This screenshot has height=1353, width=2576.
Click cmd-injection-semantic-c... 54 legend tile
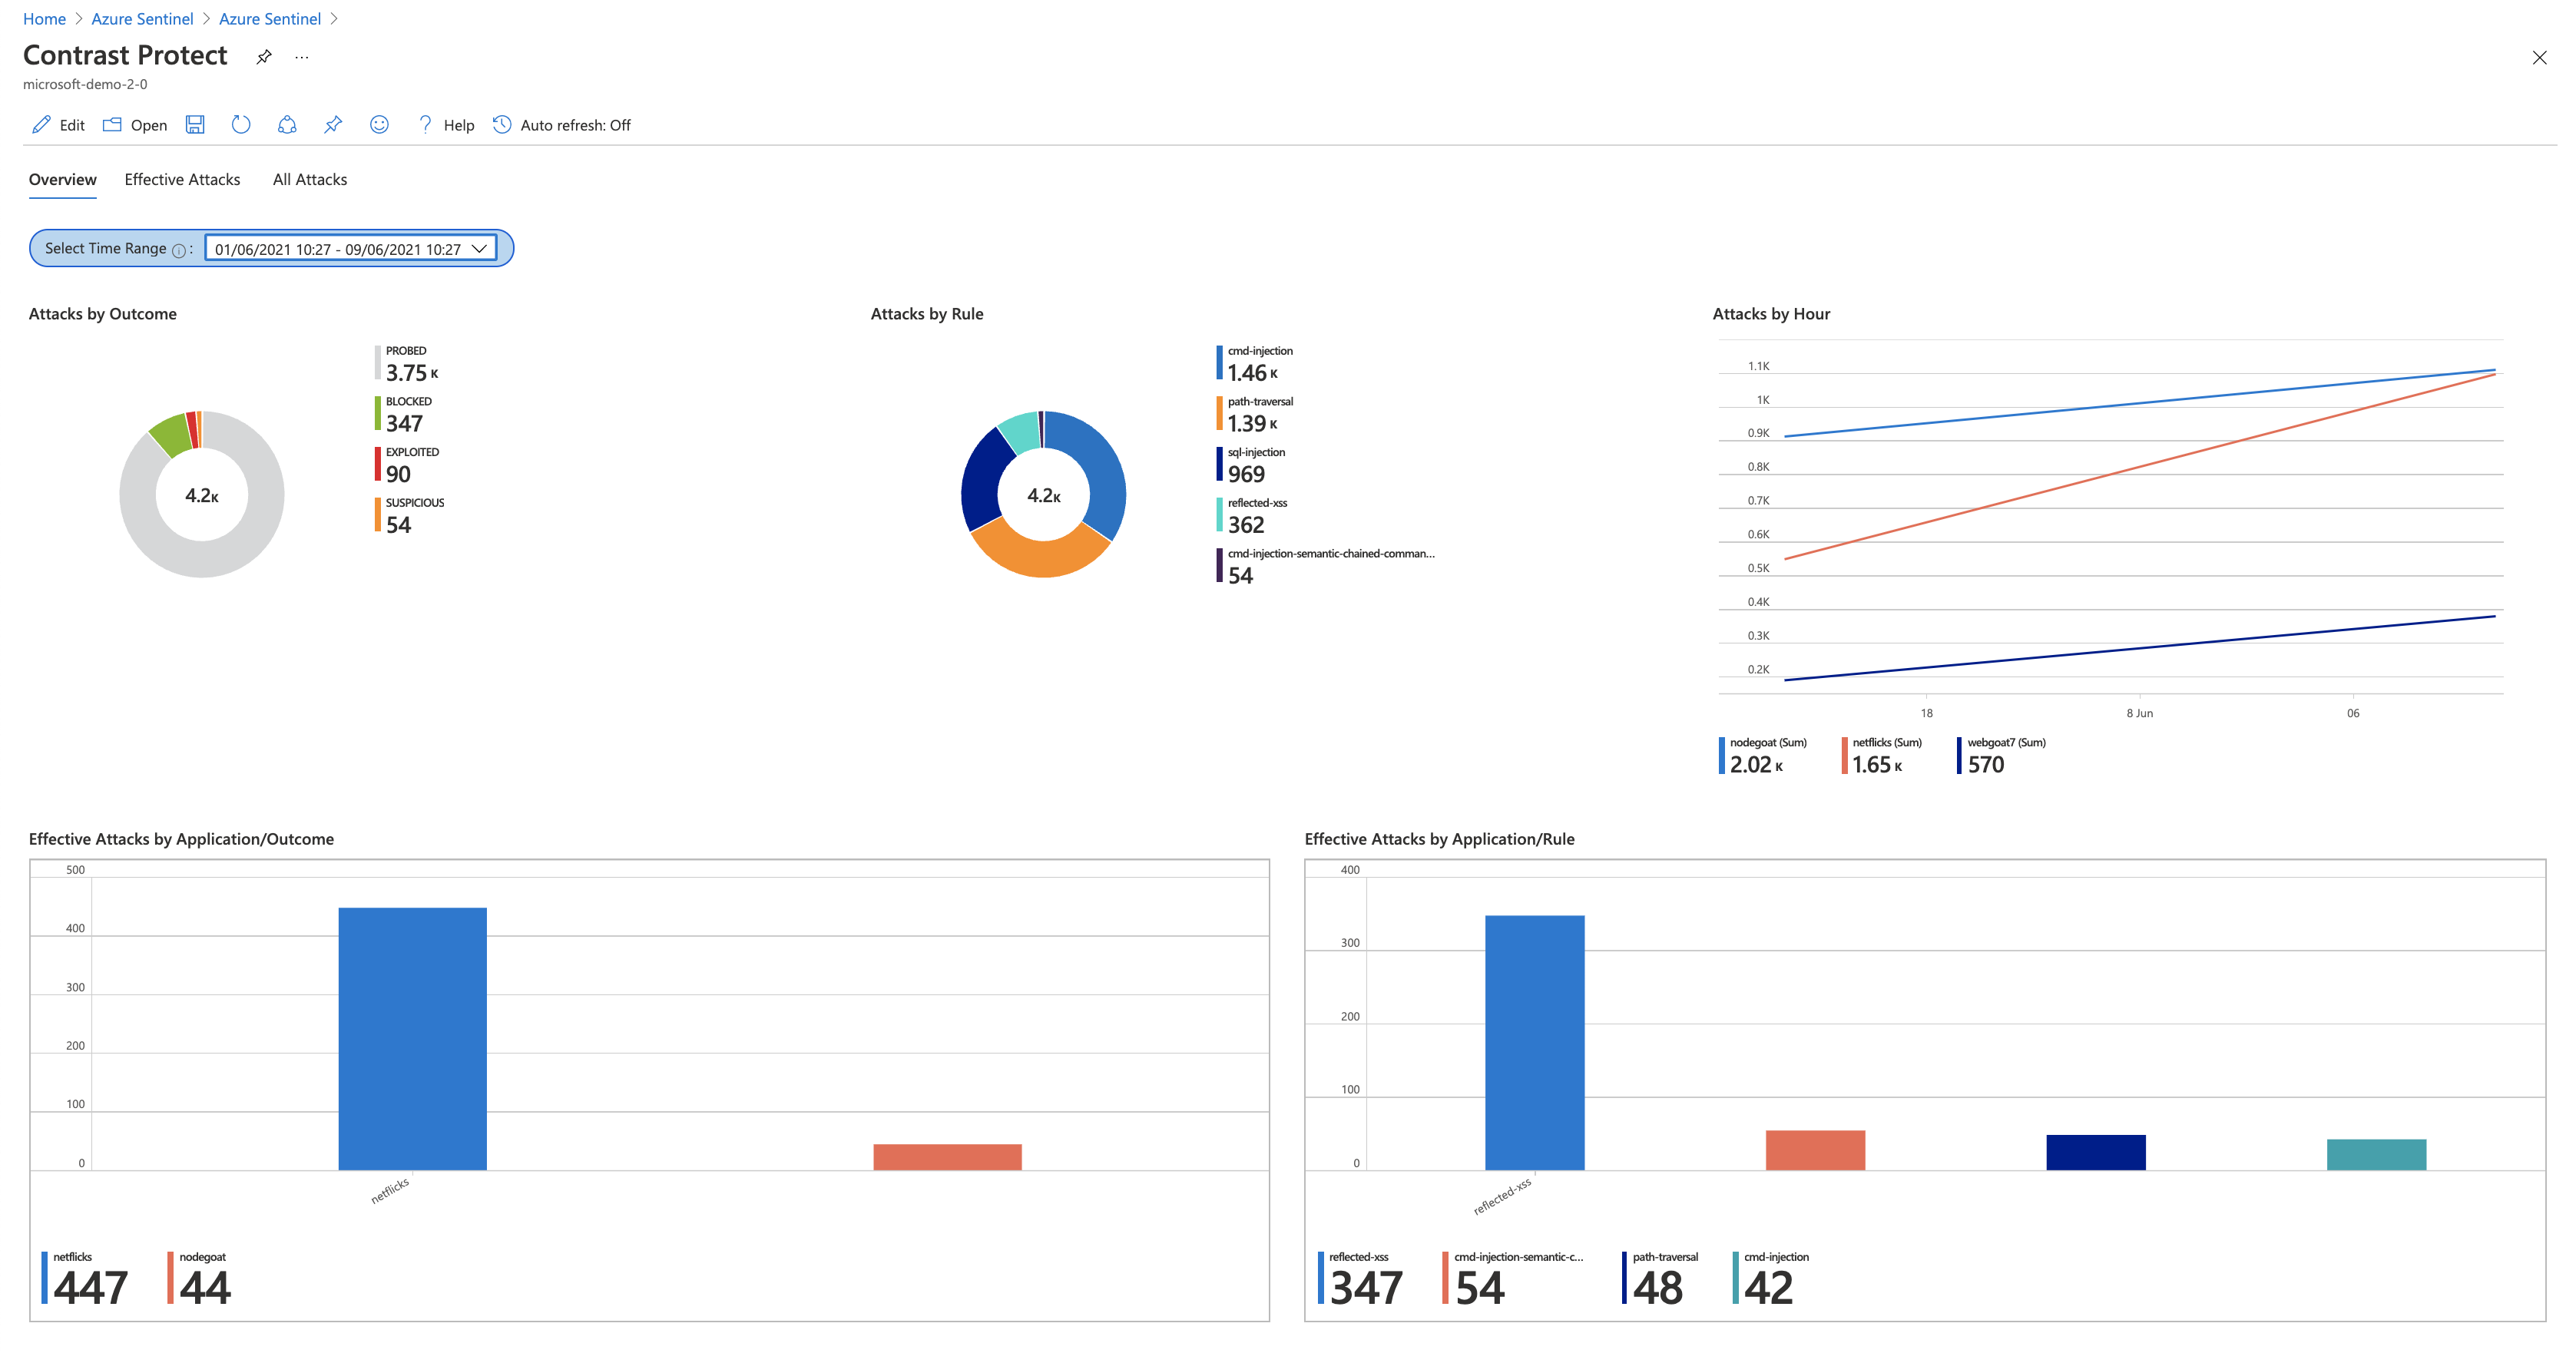click(1514, 1280)
